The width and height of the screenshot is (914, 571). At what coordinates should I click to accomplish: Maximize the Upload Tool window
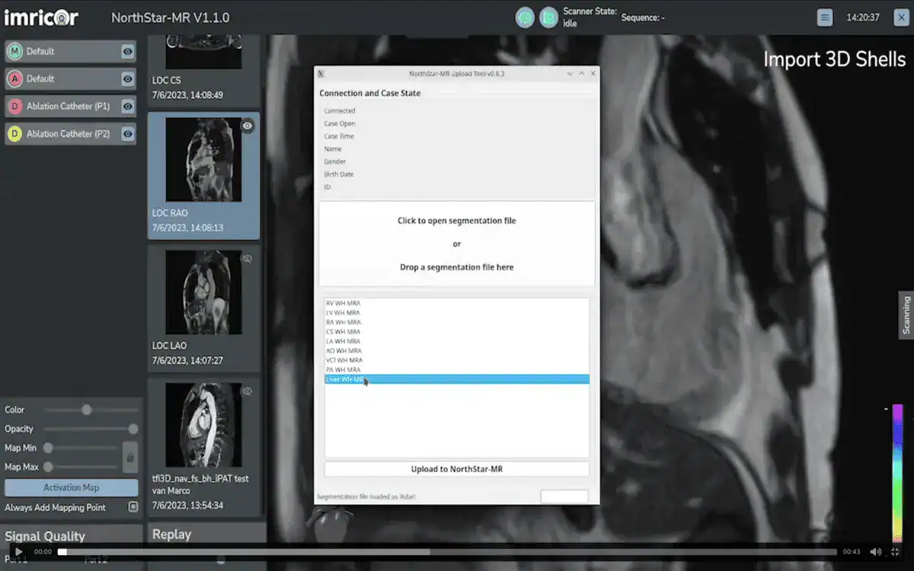(582, 73)
